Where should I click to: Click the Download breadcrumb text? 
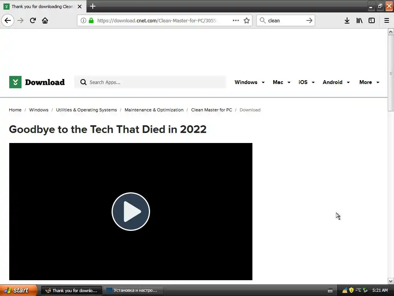[x=250, y=110]
